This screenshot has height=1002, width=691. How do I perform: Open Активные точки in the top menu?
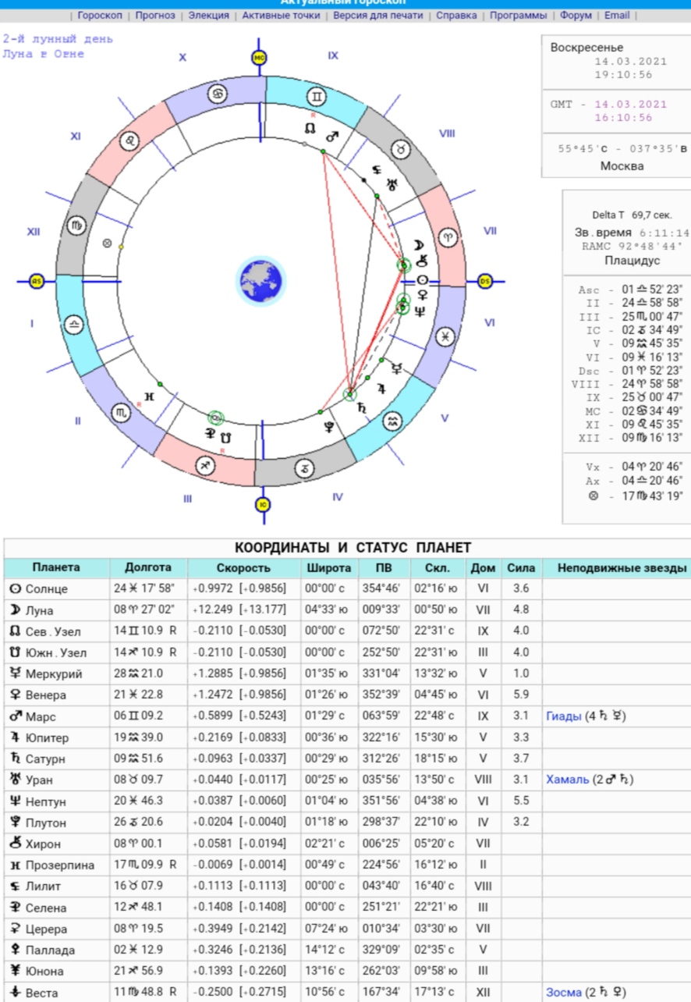(281, 15)
